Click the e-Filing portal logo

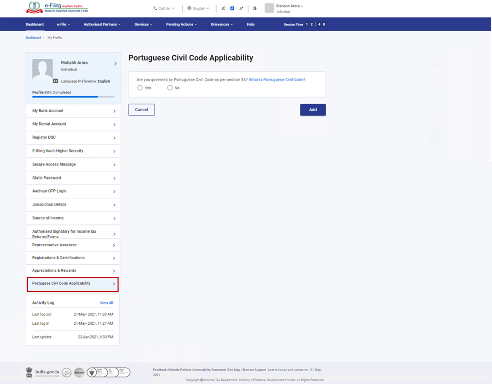coord(57,8)
